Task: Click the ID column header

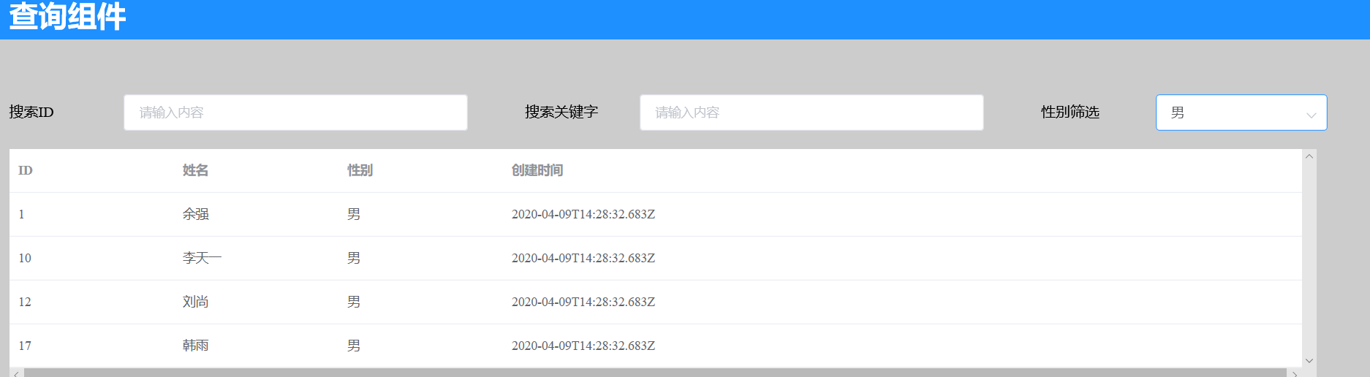Action: click(26, 170)
